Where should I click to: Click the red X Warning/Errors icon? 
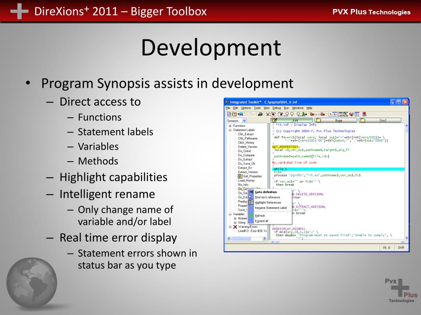pyautogui.click(x=235, y=227)
